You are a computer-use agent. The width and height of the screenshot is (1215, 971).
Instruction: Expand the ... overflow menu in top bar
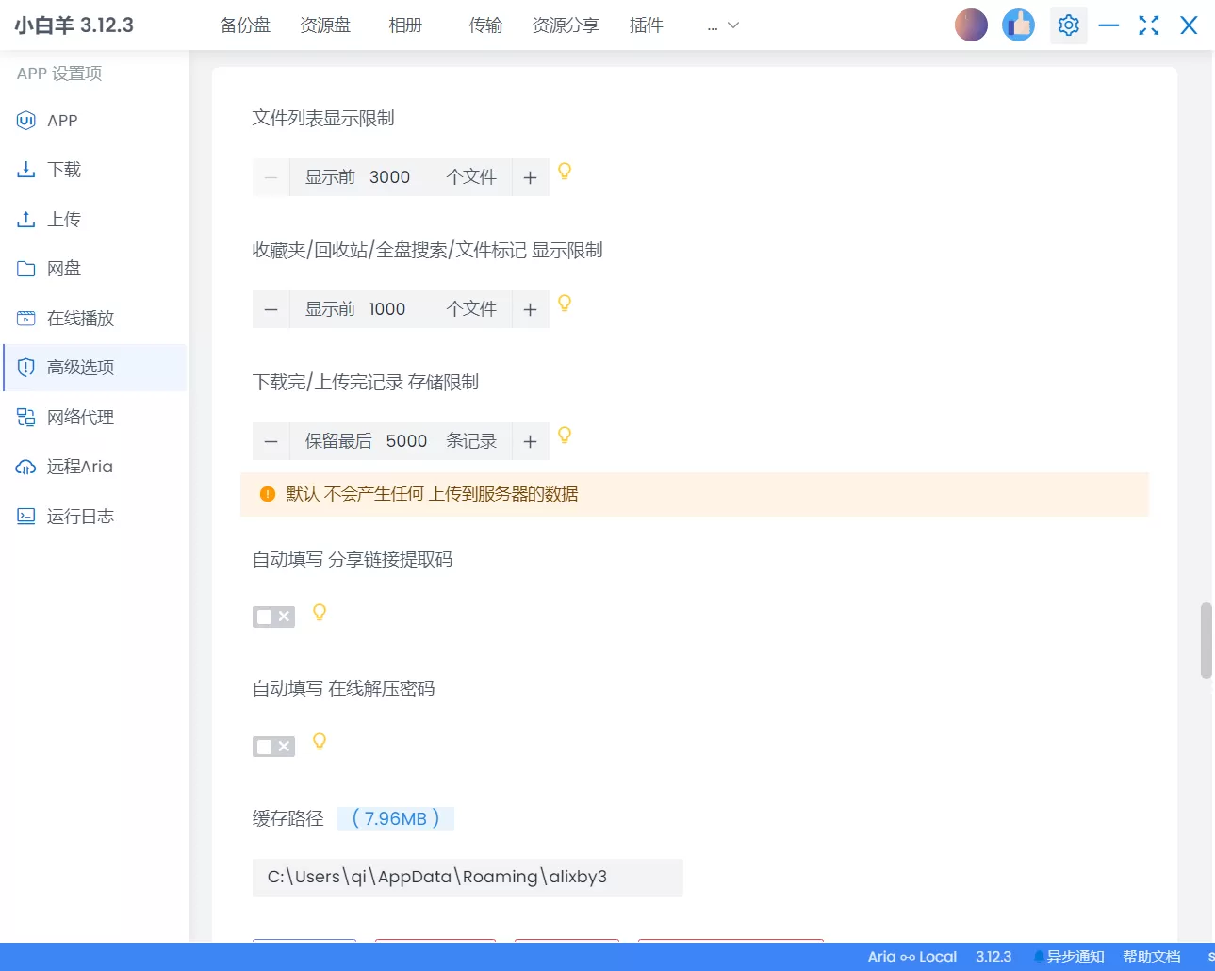721,25
